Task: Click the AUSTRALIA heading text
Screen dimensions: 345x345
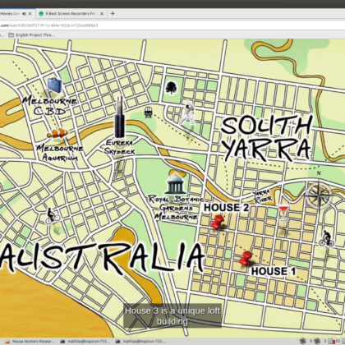Action: pos(103,258)
